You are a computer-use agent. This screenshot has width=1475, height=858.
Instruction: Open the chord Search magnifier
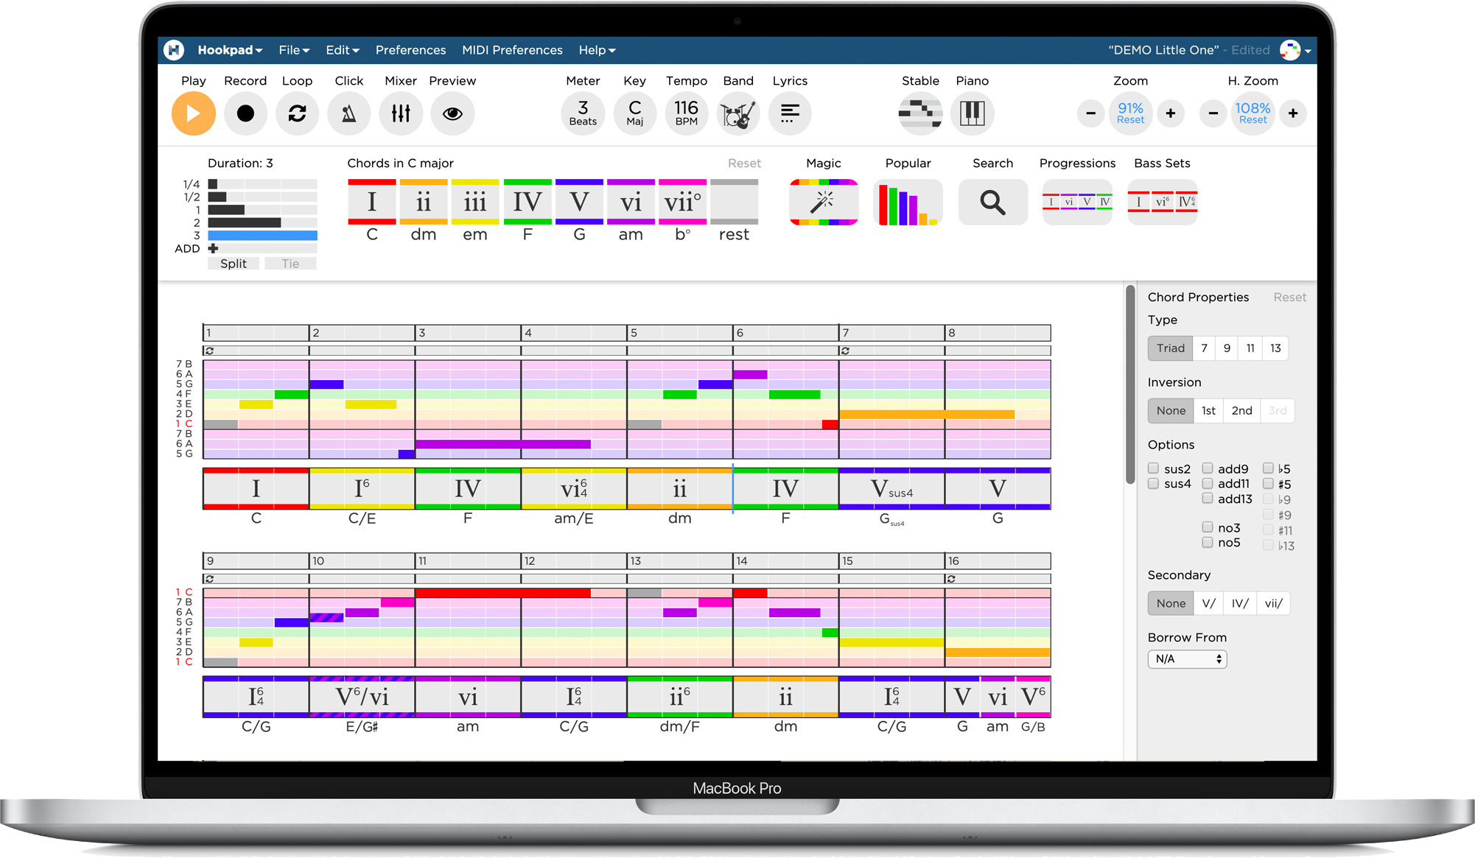[x=992, y=202]
